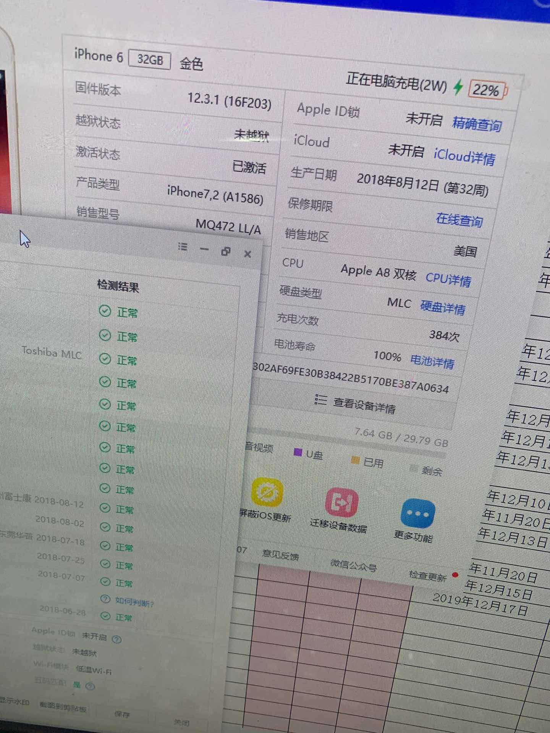Open the 迁移设备数据 tool icon
This screenshot has height=733, width=550.
341,502
